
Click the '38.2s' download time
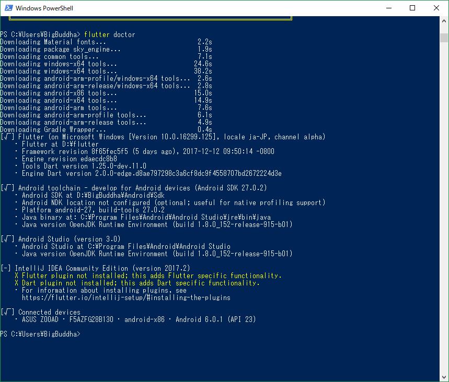[203, 71]
